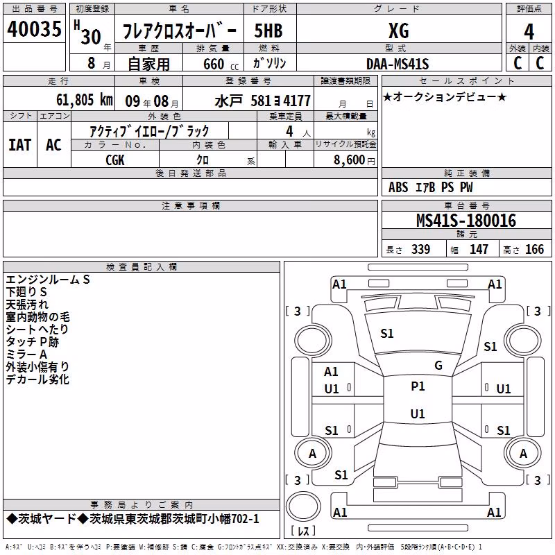The height and width of the screenshot is (555, 555).
Task: Click the first registration year H30
Action: (x=88, y=33)
